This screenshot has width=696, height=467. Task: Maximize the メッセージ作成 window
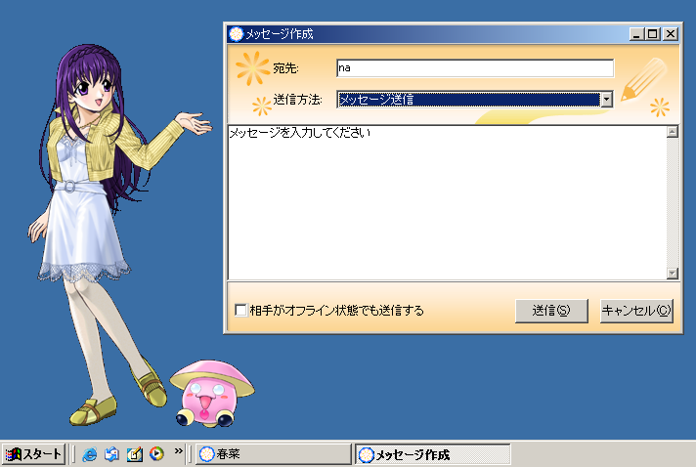653,34
